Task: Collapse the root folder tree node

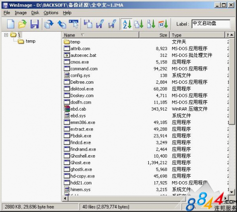Action: (6, 35)
